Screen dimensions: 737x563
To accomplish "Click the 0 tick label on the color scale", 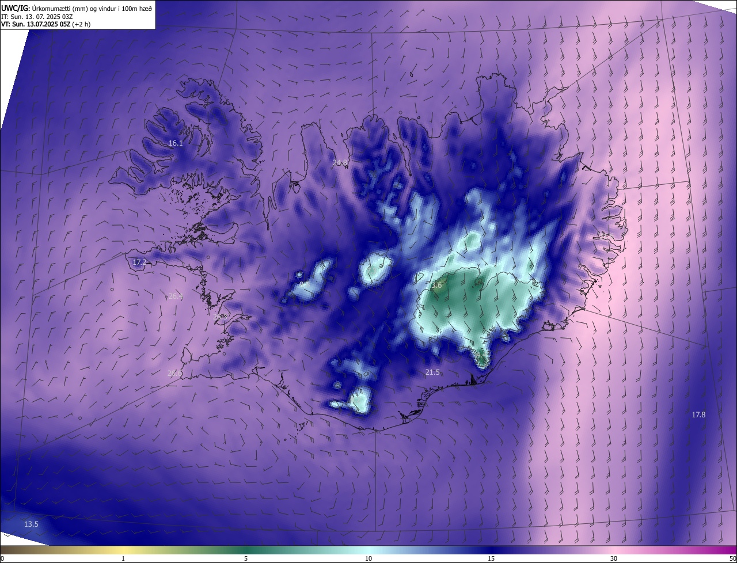I will [2, 558].
